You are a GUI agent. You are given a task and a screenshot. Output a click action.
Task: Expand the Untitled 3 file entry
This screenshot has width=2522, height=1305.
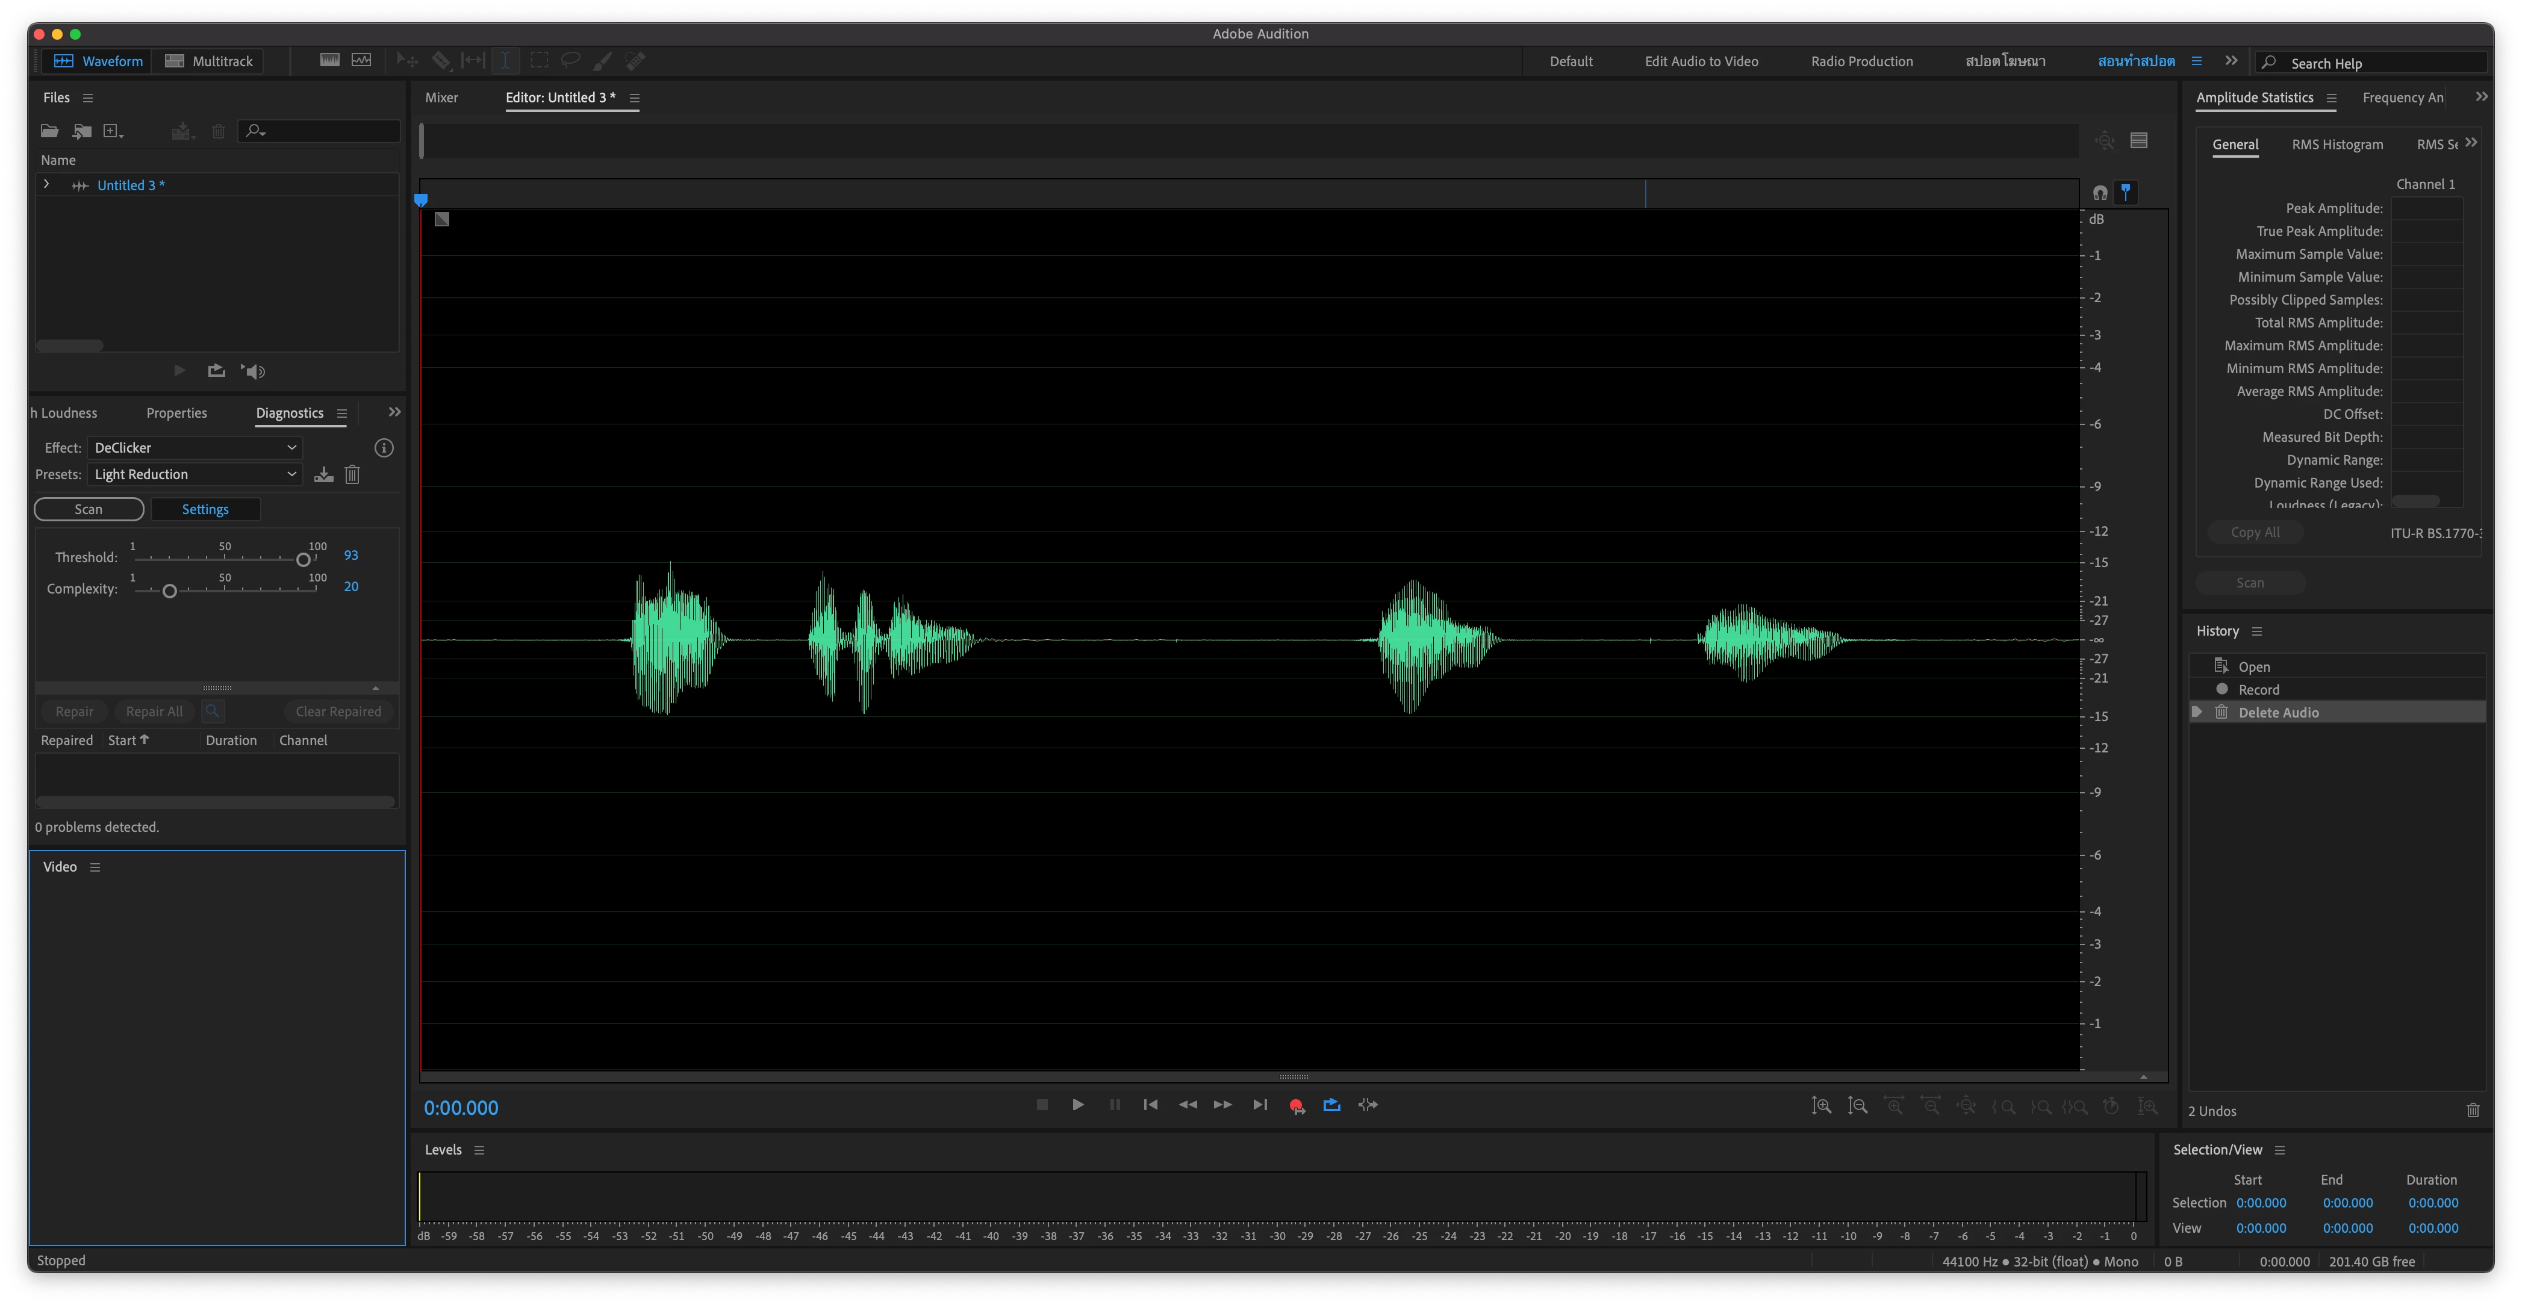pyautogui.click(x=46, y=185)
